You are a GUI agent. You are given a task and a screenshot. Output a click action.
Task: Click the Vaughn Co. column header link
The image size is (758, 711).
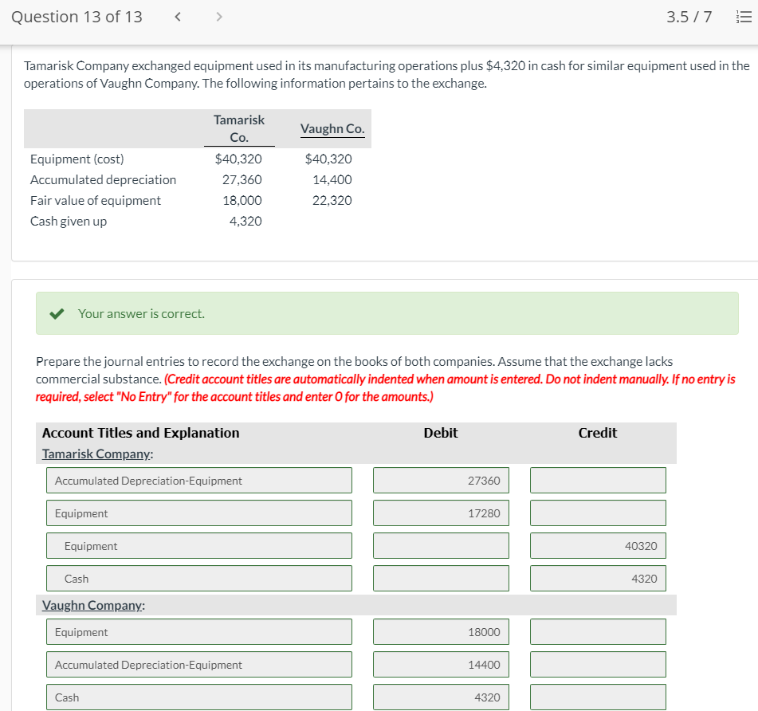[x=332, y=128]
